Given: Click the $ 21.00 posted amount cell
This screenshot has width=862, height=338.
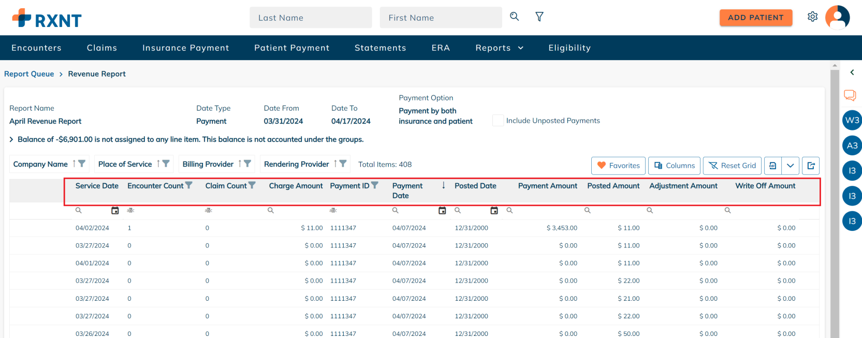Looking at the screenshot, I should pyautogui.click(x=629, y=299).
